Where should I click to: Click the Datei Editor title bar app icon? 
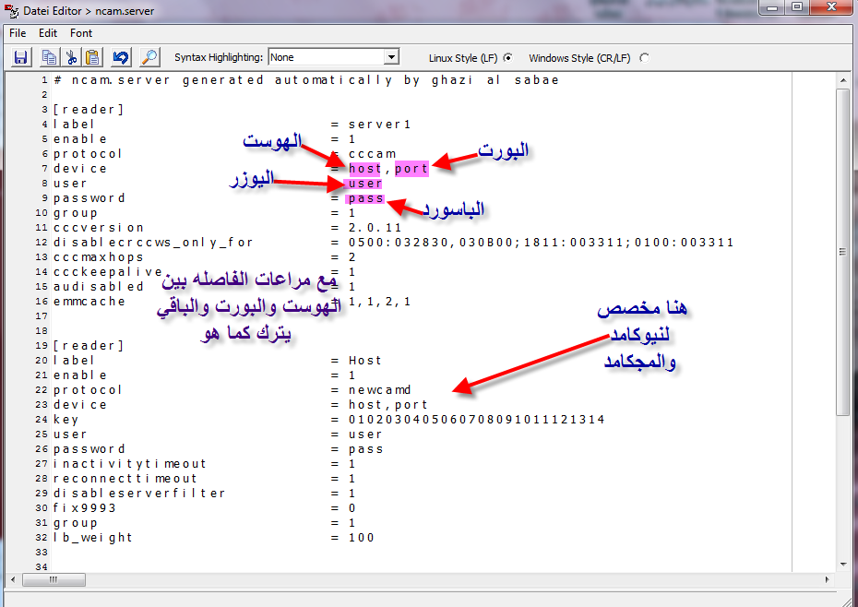point(11,10)
